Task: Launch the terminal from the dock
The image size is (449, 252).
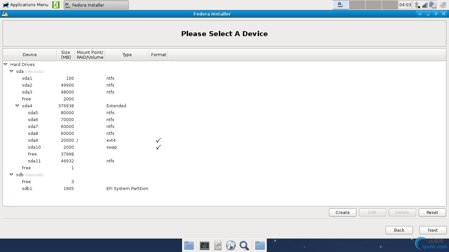Action: tap(204, 245)
